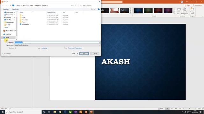204x114 pixels.
Task: Open Save As dialog help icon
Action: 98,9
